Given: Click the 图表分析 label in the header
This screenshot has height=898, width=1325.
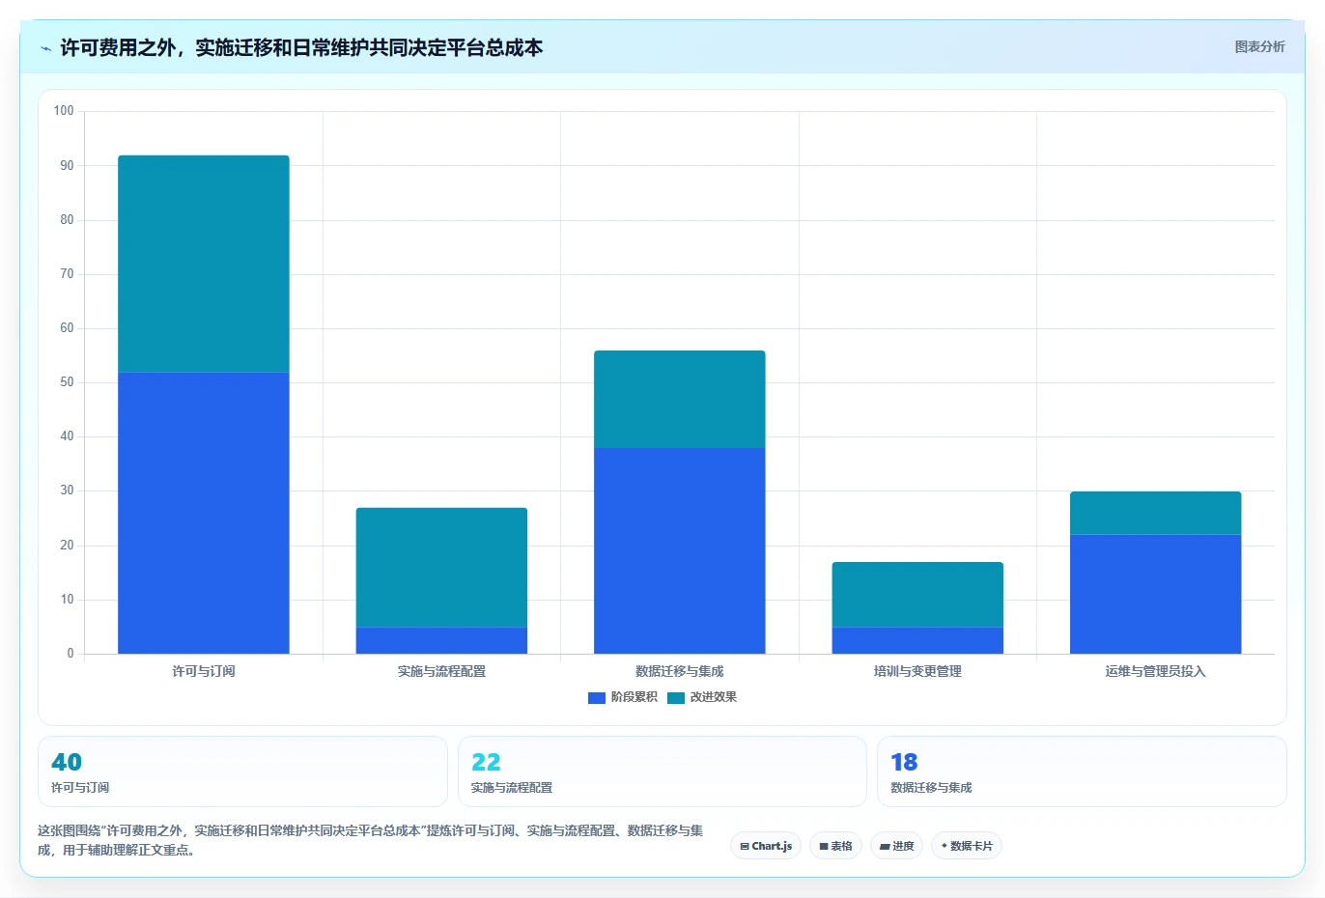Looking at the screenshot, I should [x=1259, y=46].
